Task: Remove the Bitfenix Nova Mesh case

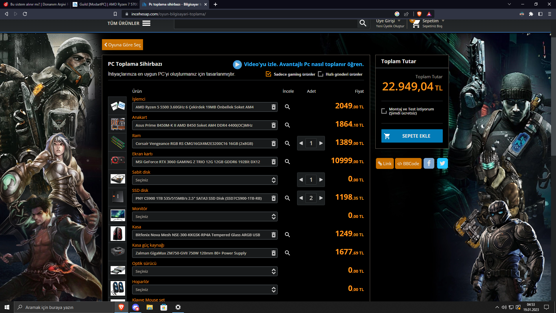Action: click(273, 235)
